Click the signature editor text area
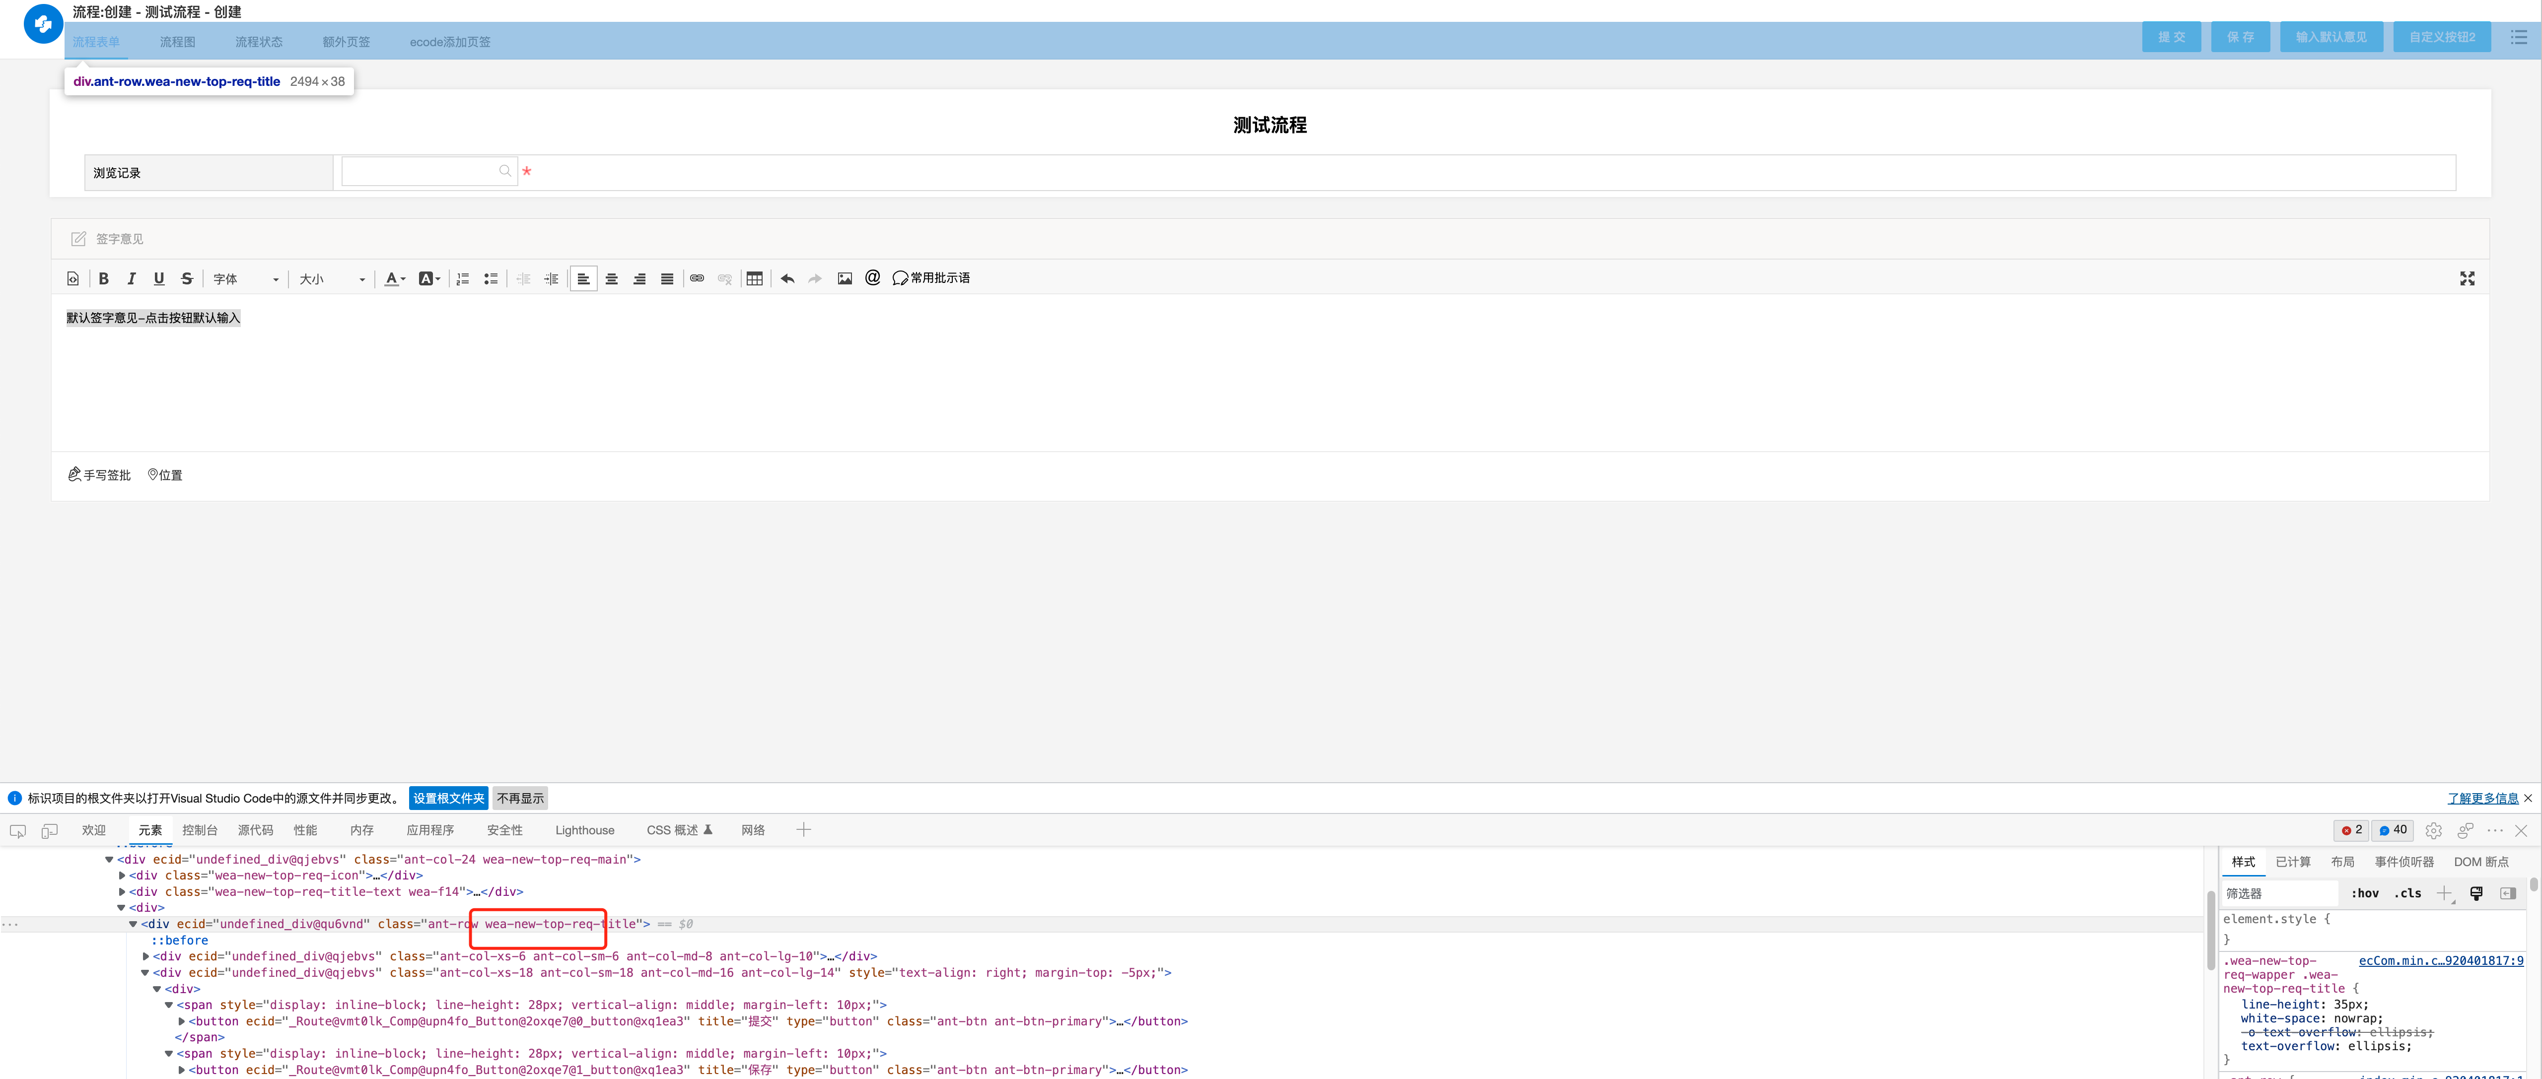Image resolution: width=2542 pixels, height=1079 pixels. click(x=1270, y=373)
